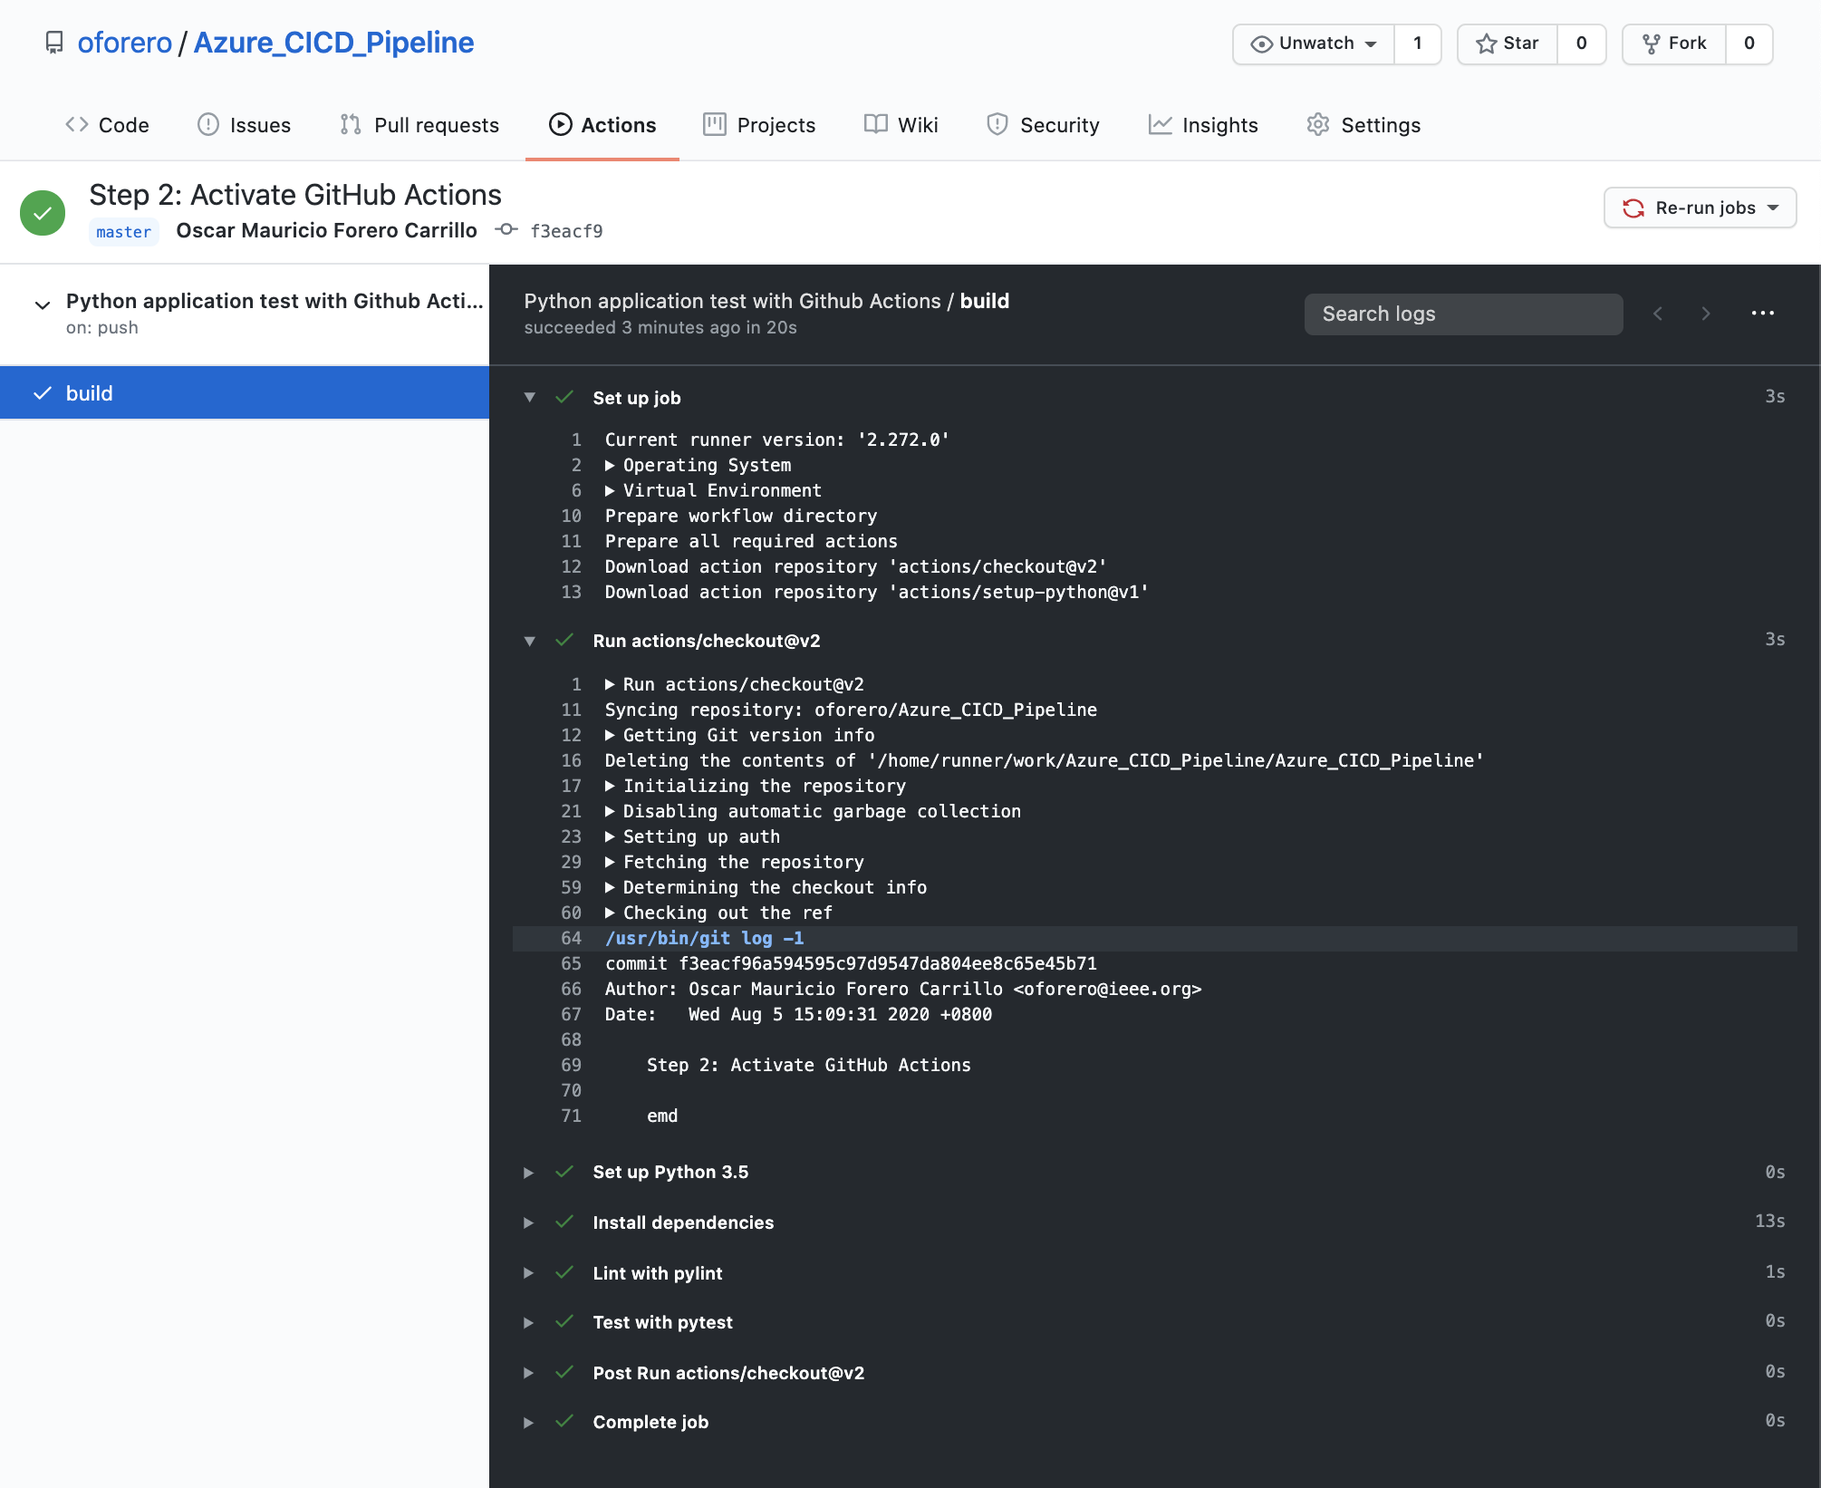Toggle the build job in sidebar
Image resolution: width=1821 pixels, height=1488 pixels.
pos(248,391)
